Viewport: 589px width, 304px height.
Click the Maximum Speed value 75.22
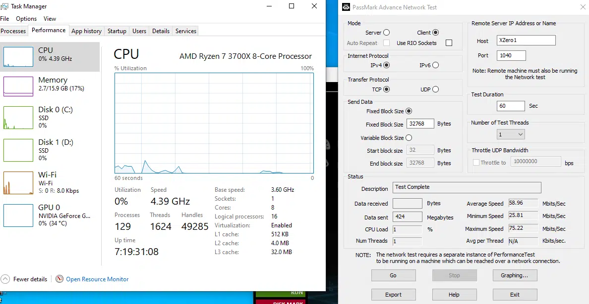pyautogui.click(x=523, y=229)
